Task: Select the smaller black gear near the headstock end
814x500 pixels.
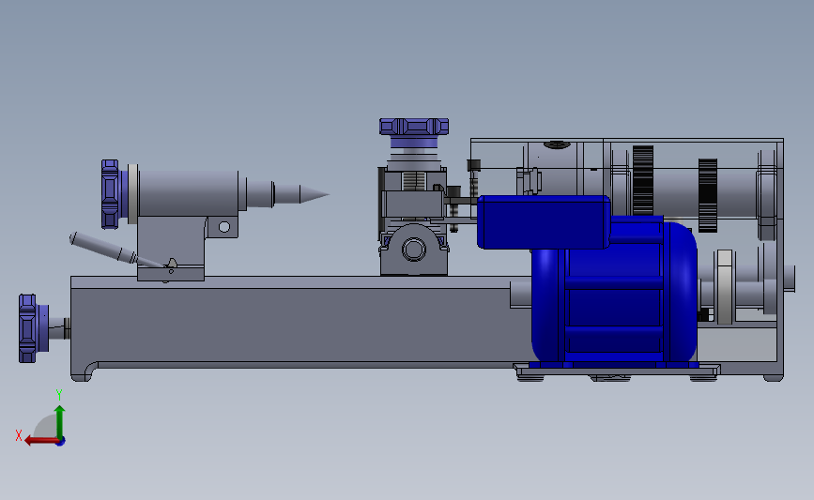Action: click(x=708, y=195)
